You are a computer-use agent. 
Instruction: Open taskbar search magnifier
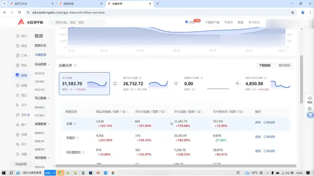point(11,173)
